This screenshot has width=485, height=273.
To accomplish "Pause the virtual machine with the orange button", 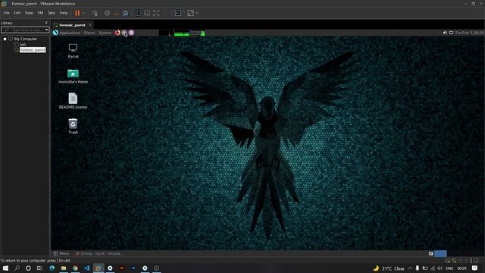I will (x=77, y=13).
